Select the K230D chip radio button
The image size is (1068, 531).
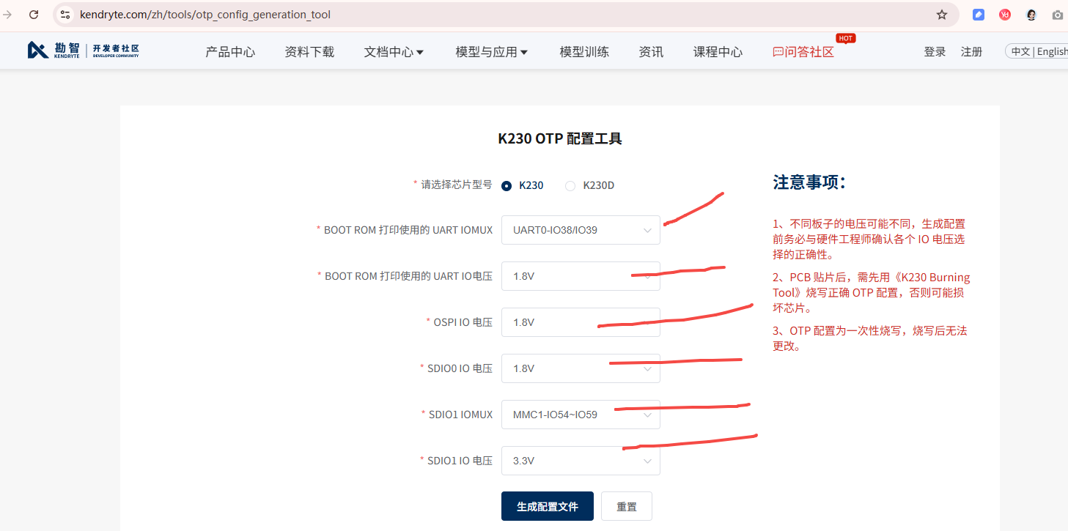click(570, 186)
